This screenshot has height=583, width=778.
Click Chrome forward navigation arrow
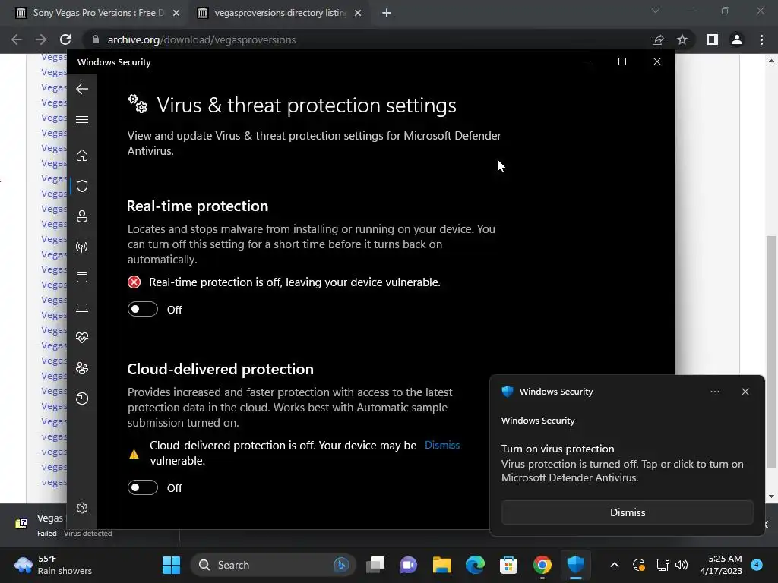(41, 39)
